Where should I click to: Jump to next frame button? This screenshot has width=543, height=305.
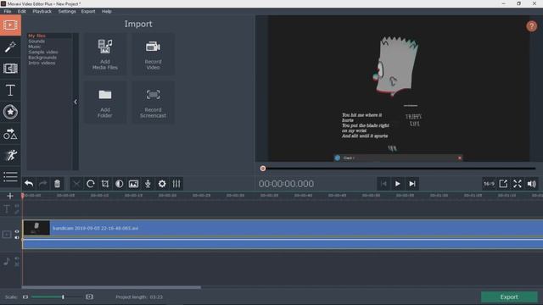click(412, 184)
